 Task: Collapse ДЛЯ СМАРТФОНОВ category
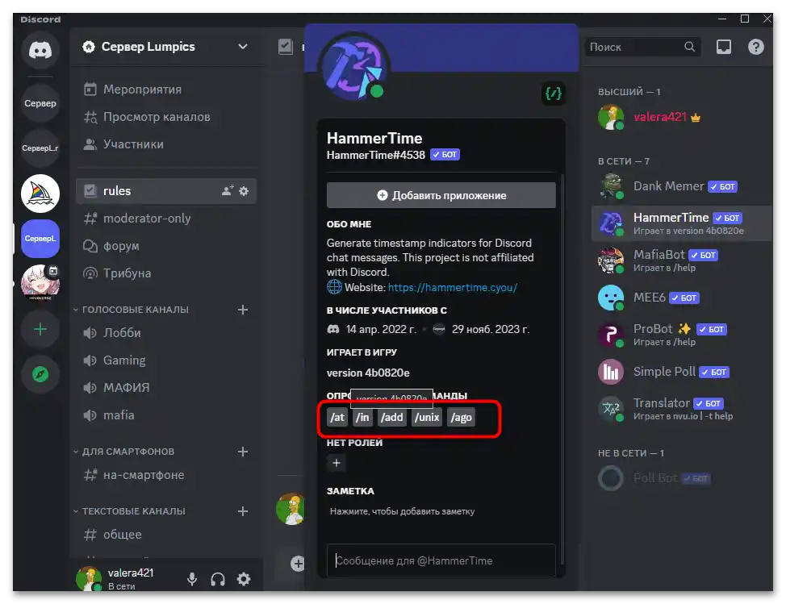coord(123,452)
